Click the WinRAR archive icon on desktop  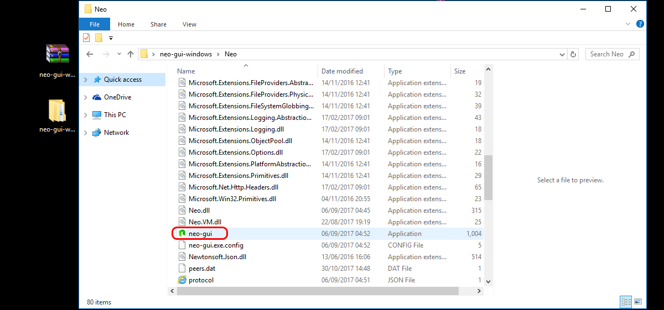click(57, 54)
